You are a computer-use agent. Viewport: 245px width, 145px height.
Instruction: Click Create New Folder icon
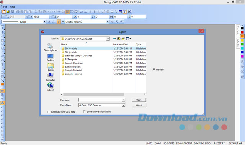123,39
